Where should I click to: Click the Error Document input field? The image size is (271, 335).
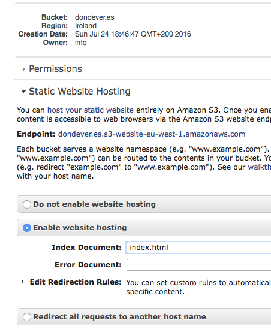coord(199,265)
